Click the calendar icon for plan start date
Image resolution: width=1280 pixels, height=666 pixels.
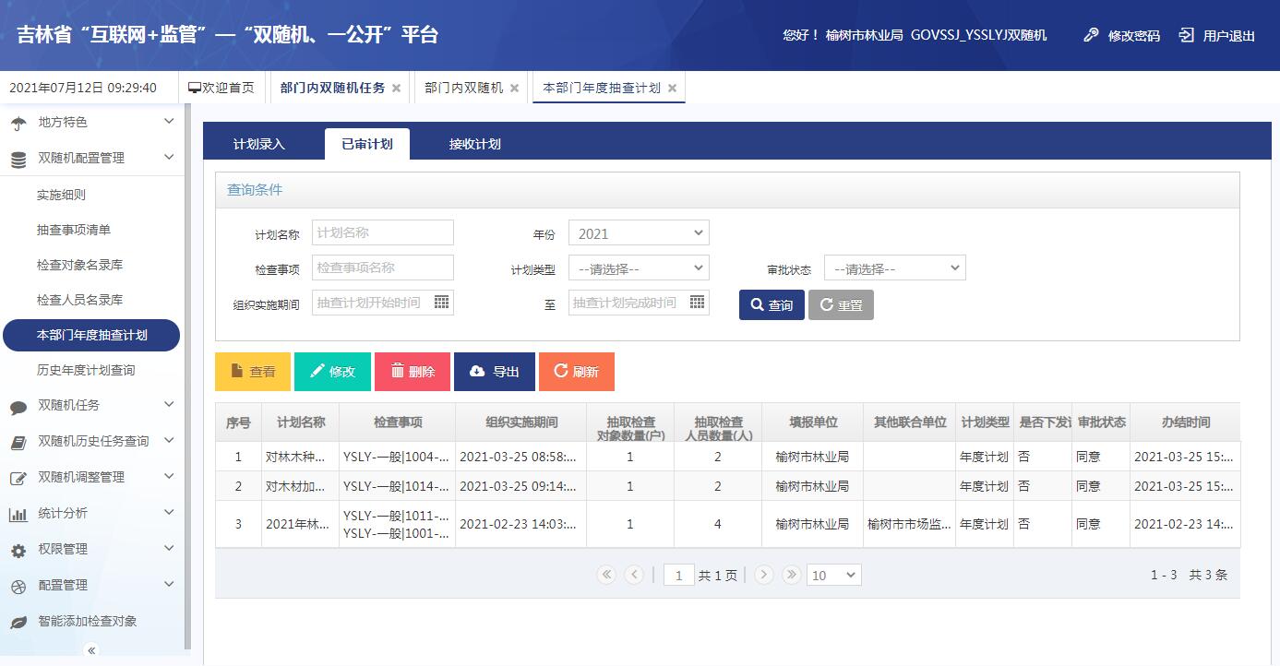coord(441,303)
